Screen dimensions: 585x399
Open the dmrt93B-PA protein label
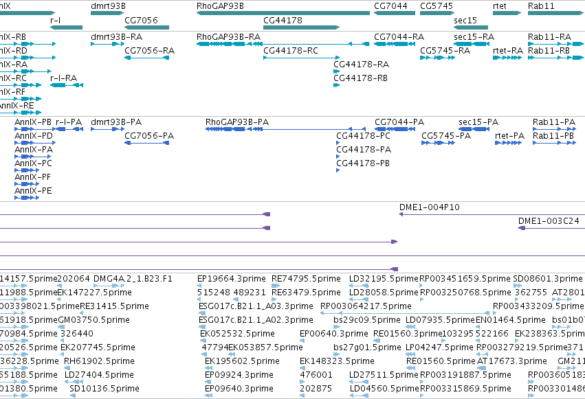(x=116, y=122)
